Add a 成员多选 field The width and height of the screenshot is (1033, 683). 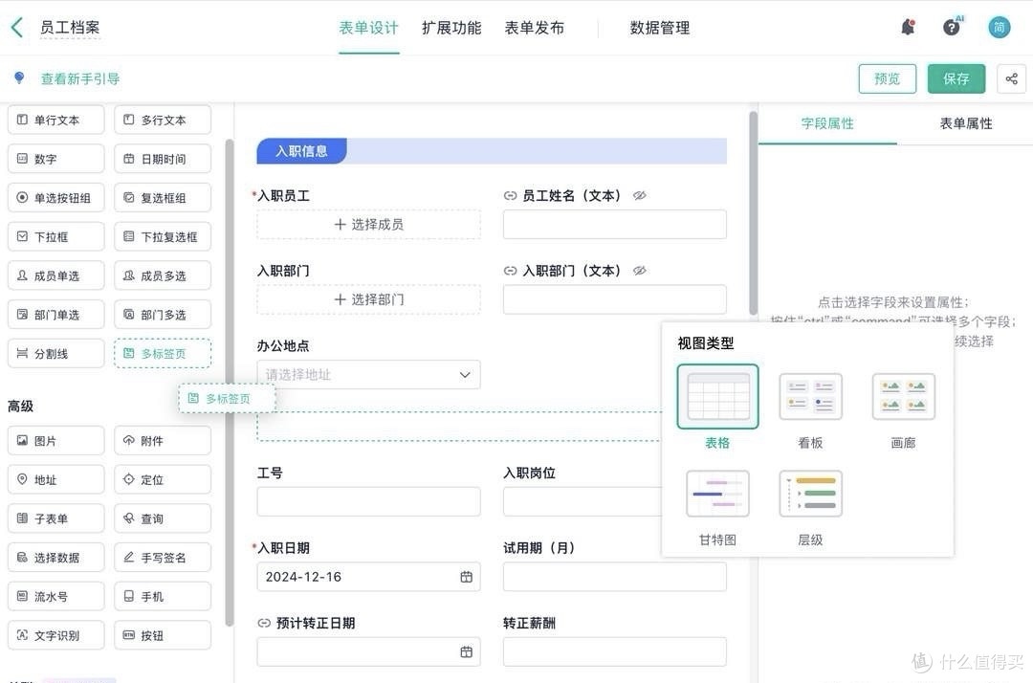pos(163,275)
